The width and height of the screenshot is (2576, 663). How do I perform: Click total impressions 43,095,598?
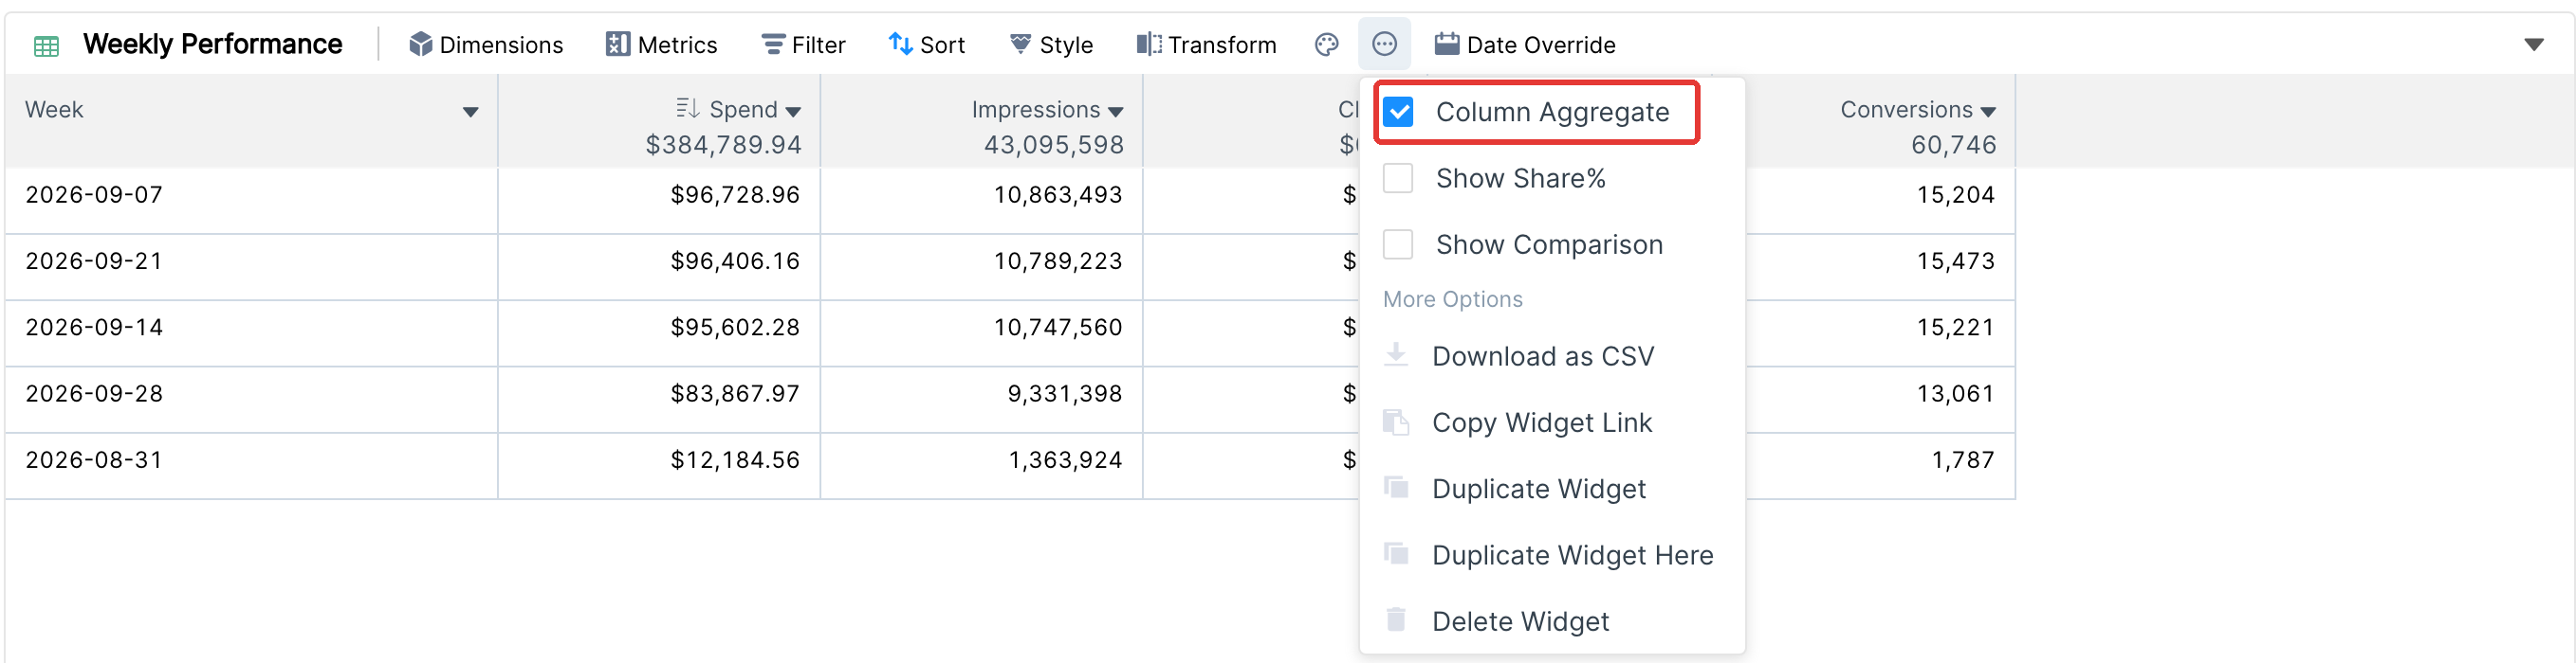click(1054, 145)
